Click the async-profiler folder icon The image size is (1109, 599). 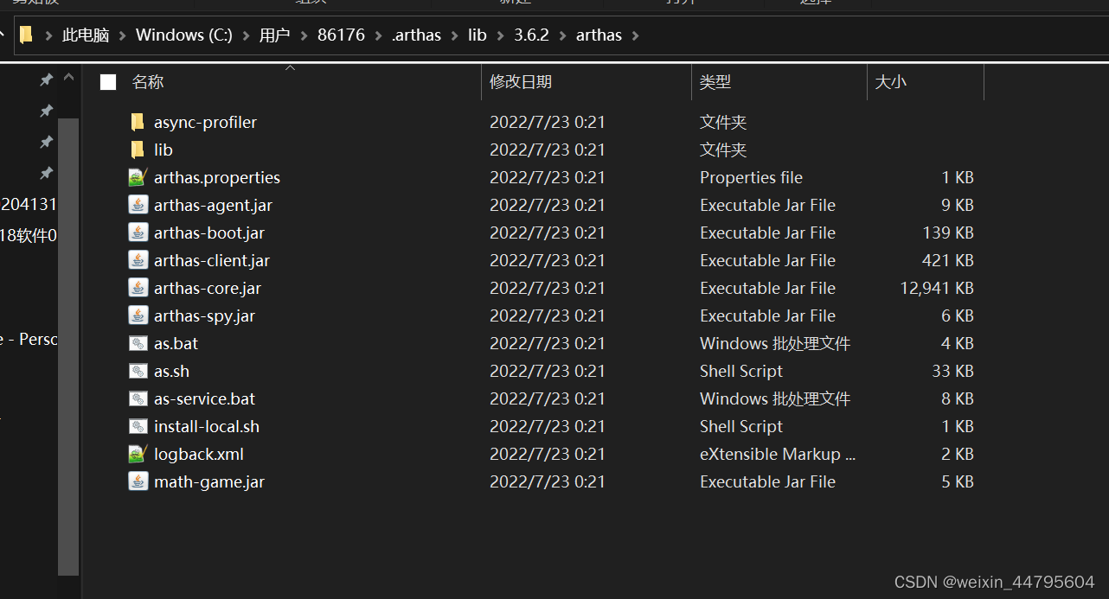click(138, 122)
